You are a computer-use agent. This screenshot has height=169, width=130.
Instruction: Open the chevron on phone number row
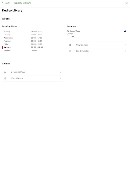pyautogui.click(x=60, y=72)
